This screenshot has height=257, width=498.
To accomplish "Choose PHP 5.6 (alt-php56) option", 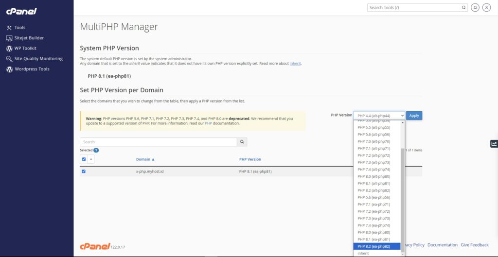I will coord(377,135).
